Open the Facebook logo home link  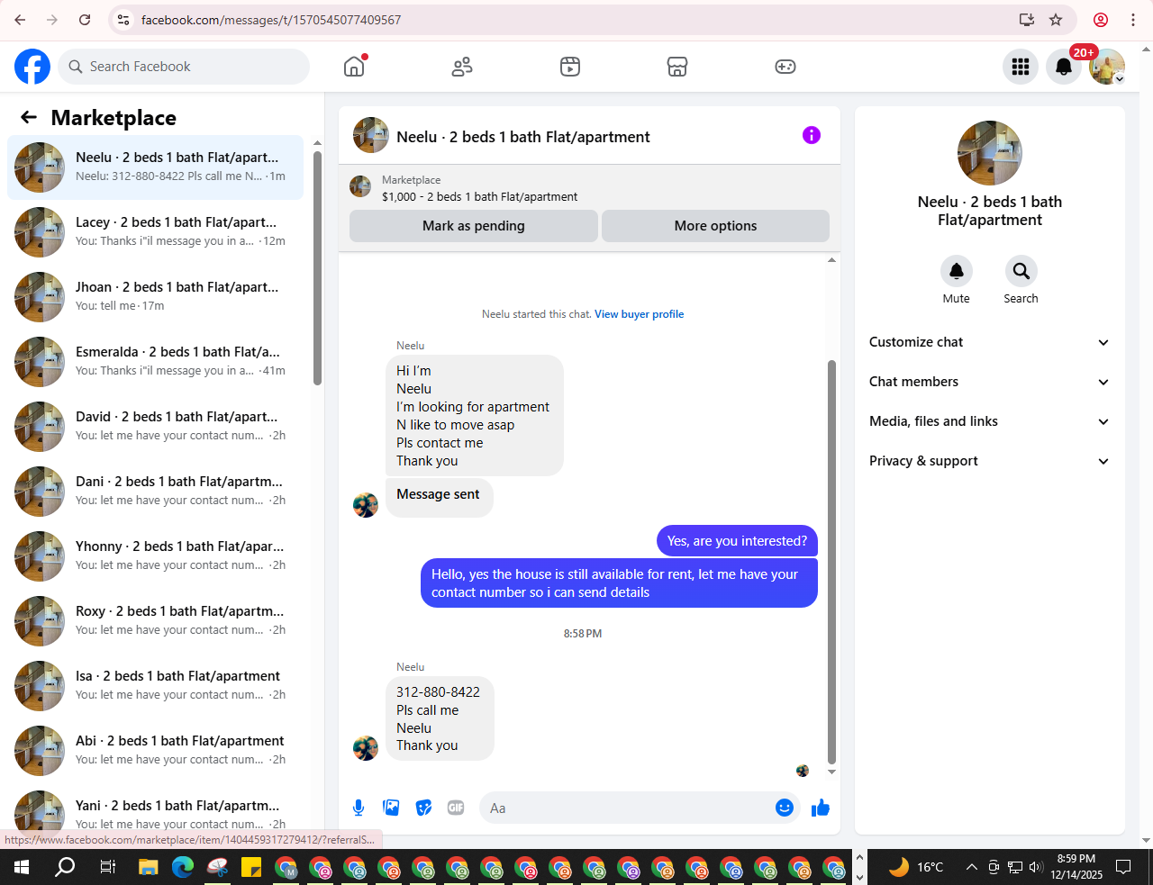(32, 67)
